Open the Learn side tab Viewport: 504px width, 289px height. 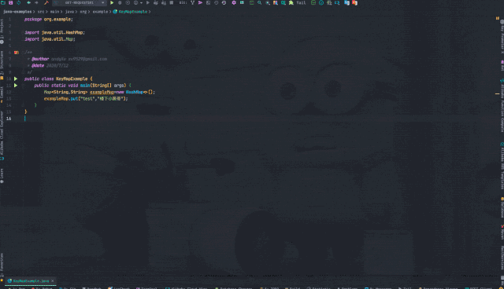coord(2,175)
